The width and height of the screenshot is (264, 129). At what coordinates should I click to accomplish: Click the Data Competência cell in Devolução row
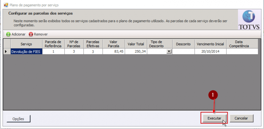[242, 52]
